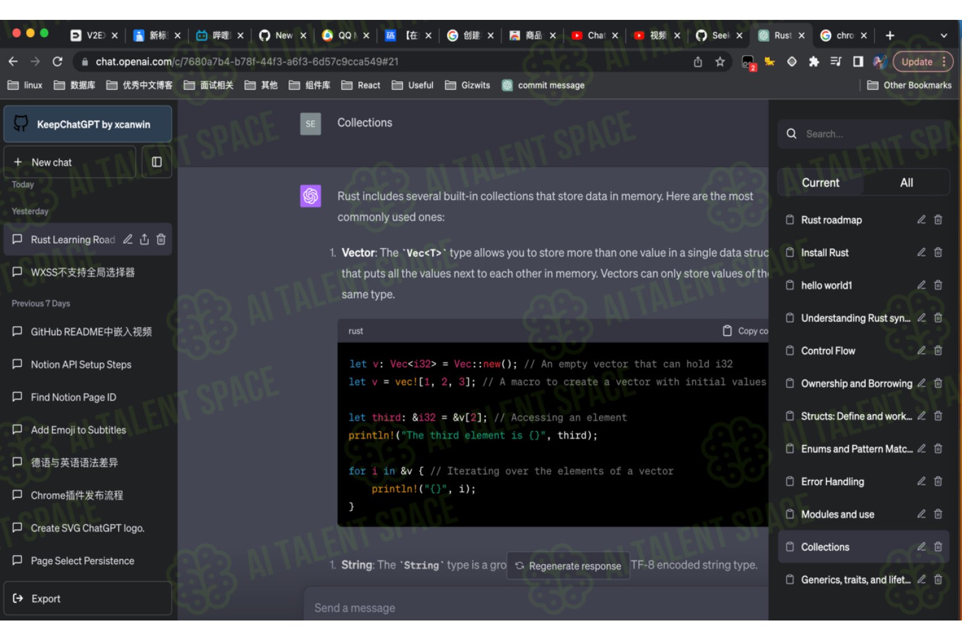Open the Notion API Setup Steps chat

pyautogui.click(x=88, y=364)
